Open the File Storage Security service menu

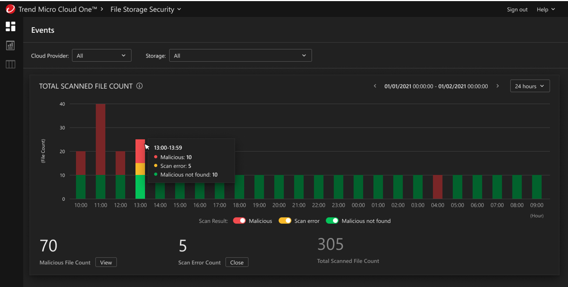tap(146, 9)
